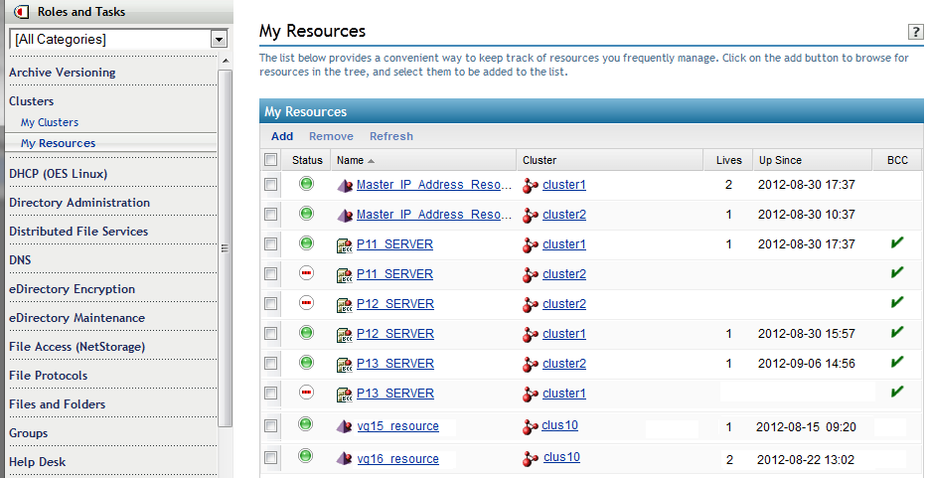This screenshot has height=478, width=928.
Task: Click Refresh in the My Resources toolbar
Action: (x=391, y=136)
